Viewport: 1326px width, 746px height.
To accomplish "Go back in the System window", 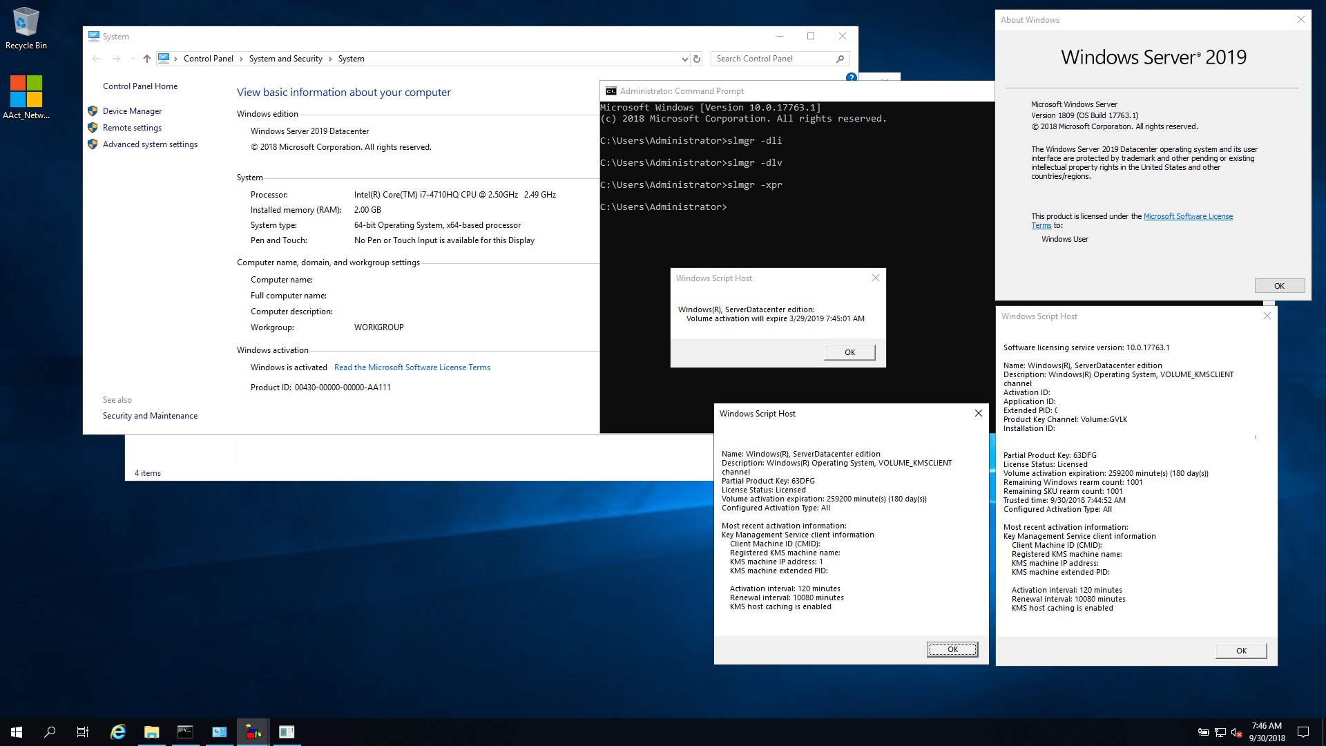I will click(96, 59).
